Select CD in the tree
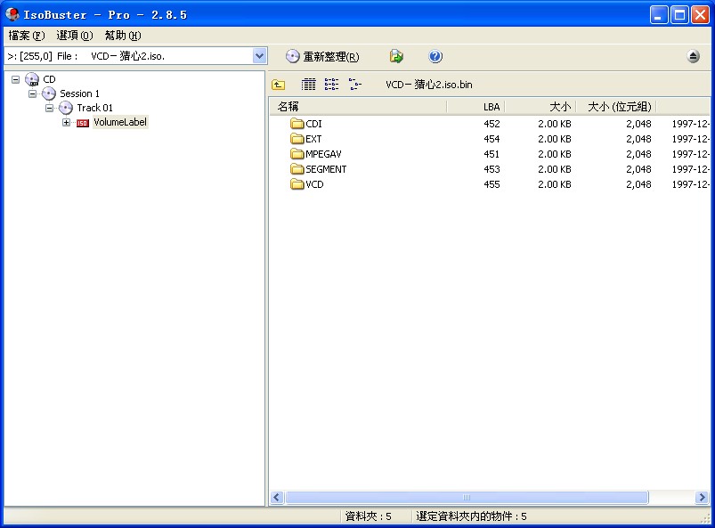This screenshot has height=528, width=715. tap(49, 79)
